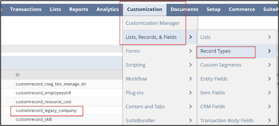Screen dimensions: 279x126
Task: Open the Commerce menu
Action: click(242, 9)
